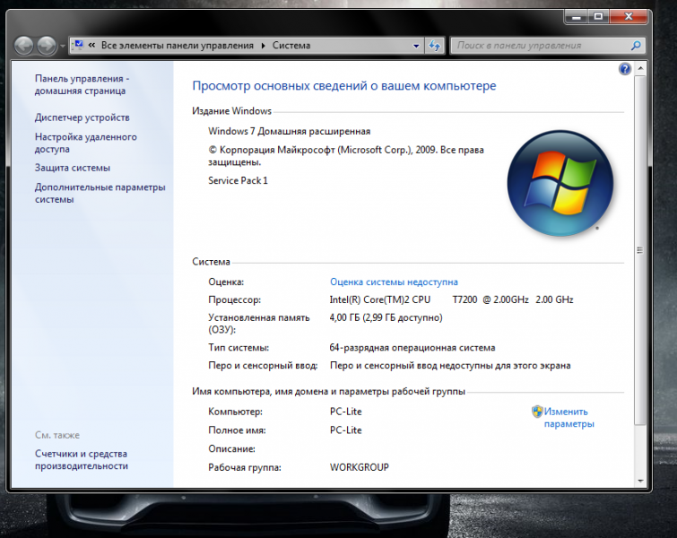Expand the breadcrumb arrow before Система
677x538 pixels.
[x=264, y=46]
